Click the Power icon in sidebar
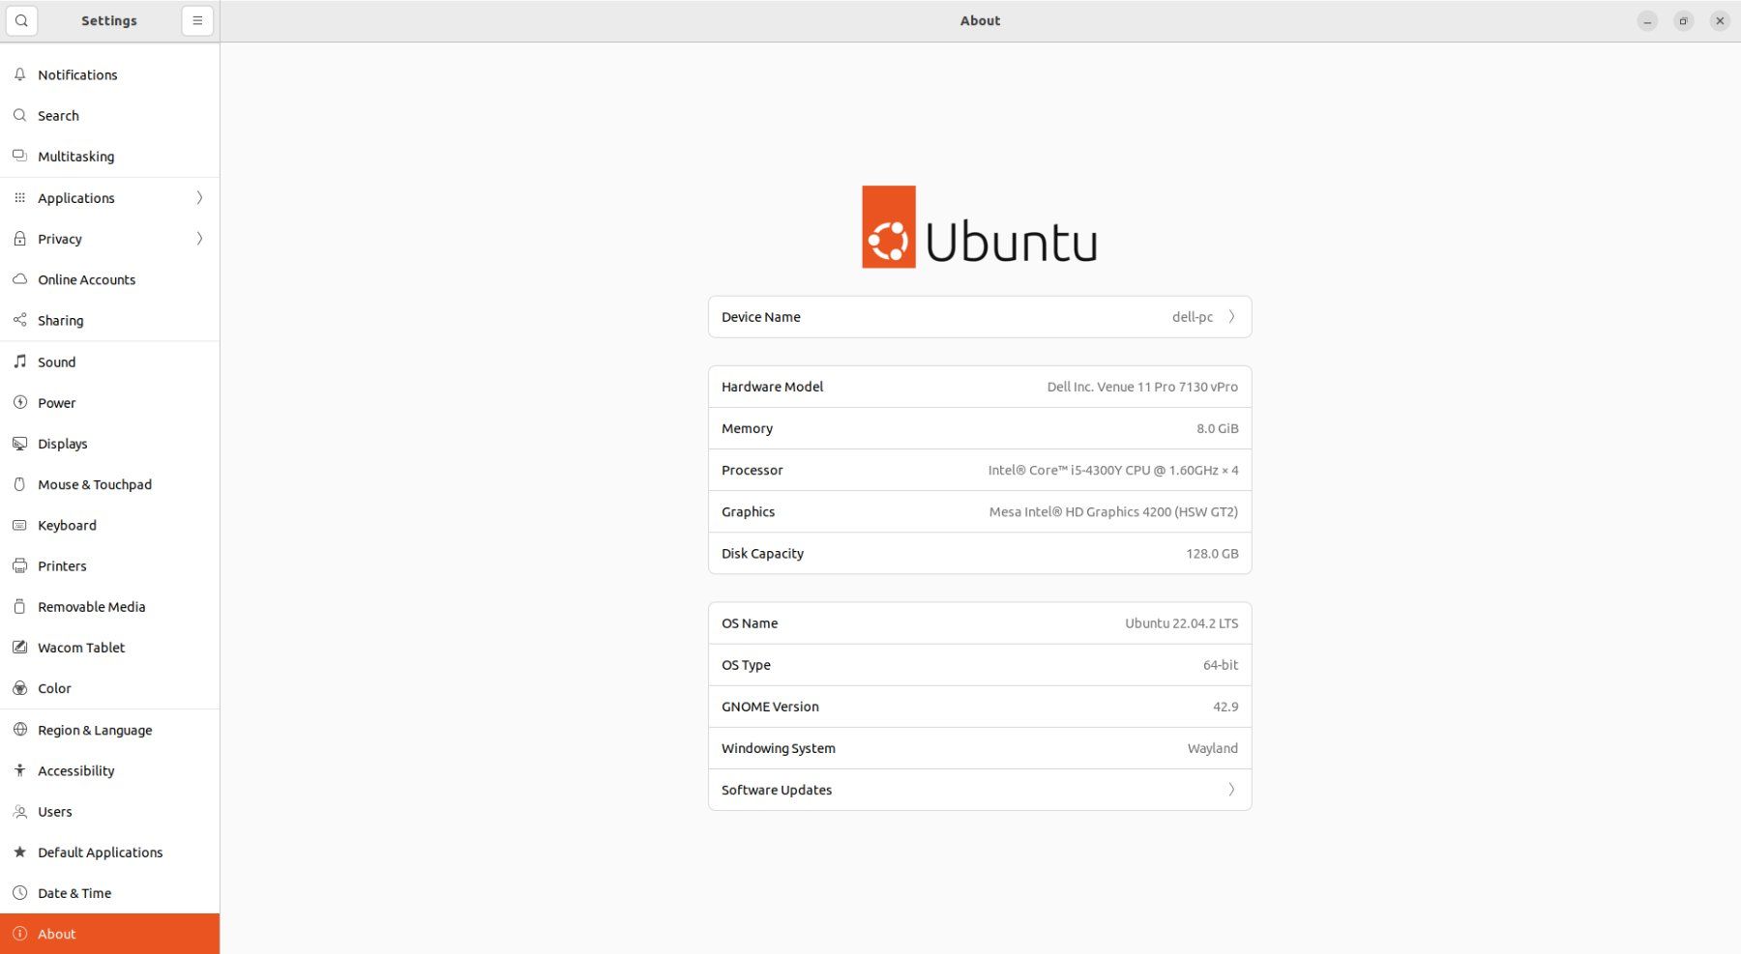Image resolution: width=1741 pixels, height=954 pixels. pos(19,402)
